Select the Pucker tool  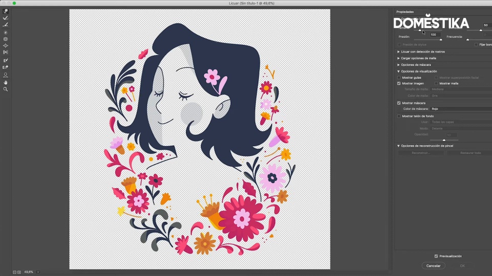[6, 39]
